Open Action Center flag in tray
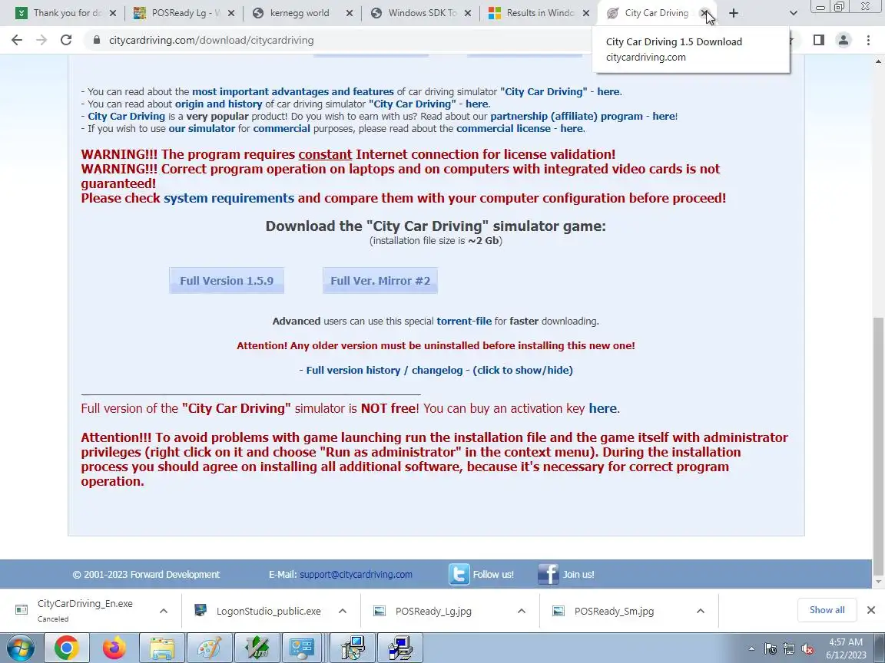This screenshot has width=885, height=663. 771,649
